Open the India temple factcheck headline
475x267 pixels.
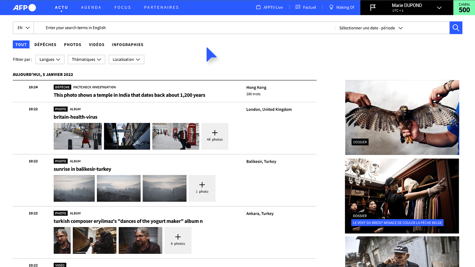point(129,95)
